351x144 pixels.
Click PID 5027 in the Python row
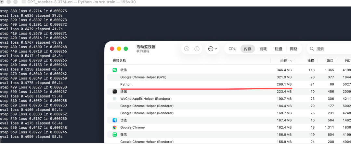point(347,84)
